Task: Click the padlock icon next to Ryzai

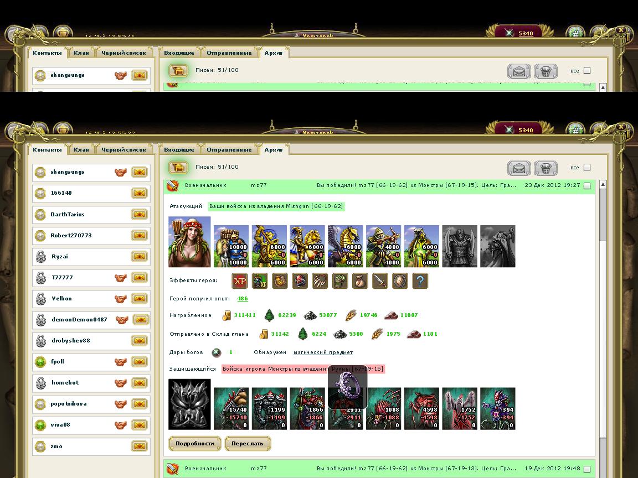Action: tap(40, 257)
